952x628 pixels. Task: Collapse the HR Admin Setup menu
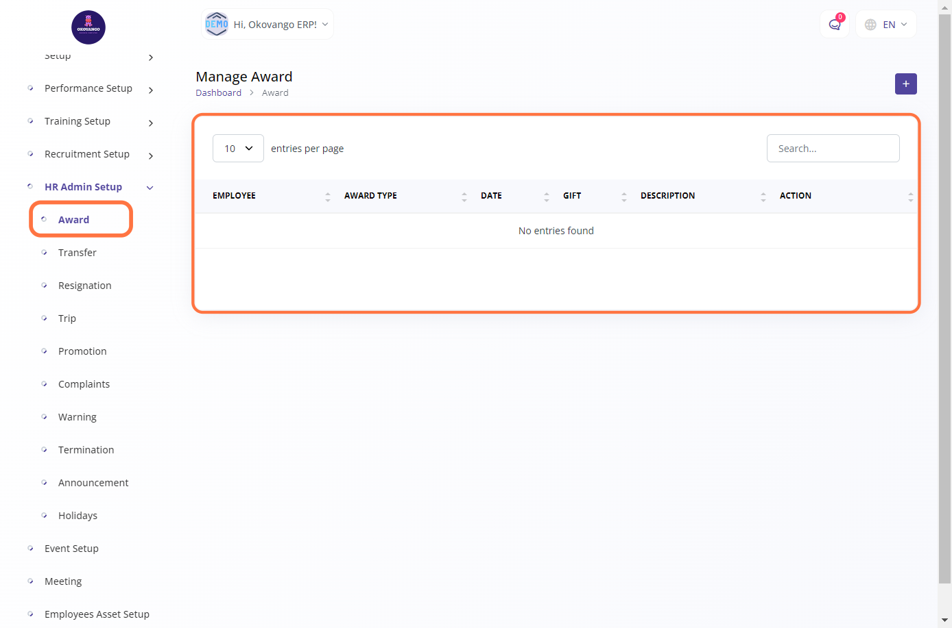[150, 188]
